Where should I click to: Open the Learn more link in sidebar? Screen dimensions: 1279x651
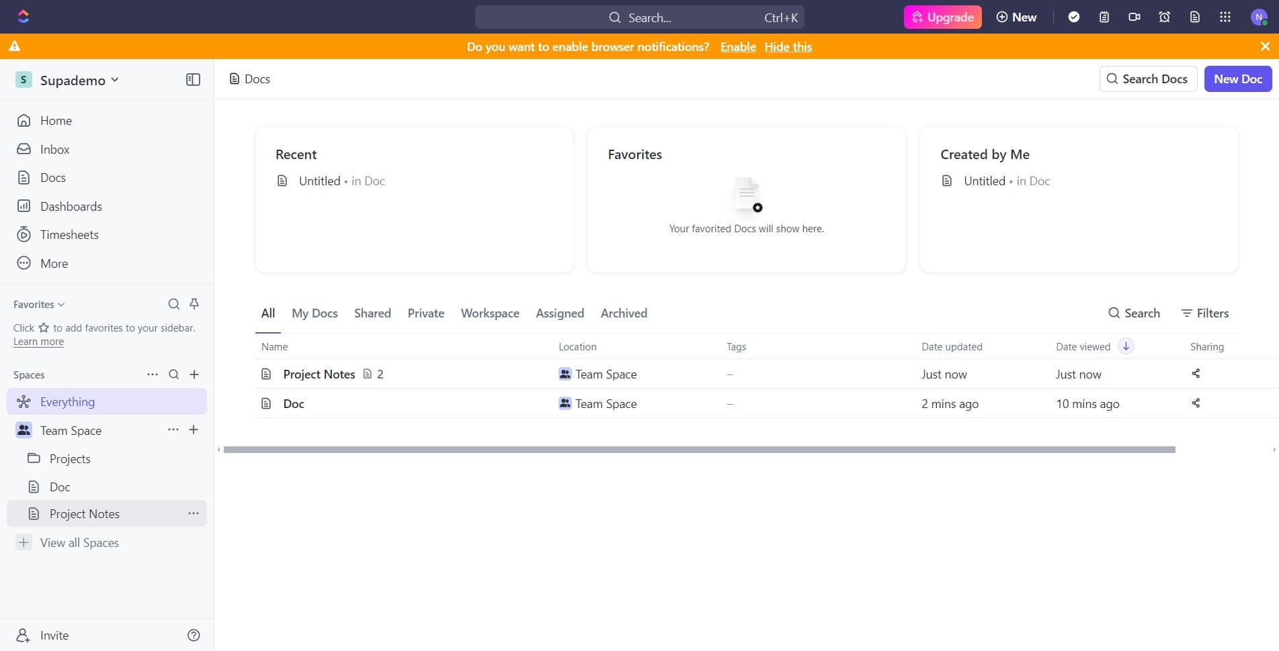(x=38, y=341)
